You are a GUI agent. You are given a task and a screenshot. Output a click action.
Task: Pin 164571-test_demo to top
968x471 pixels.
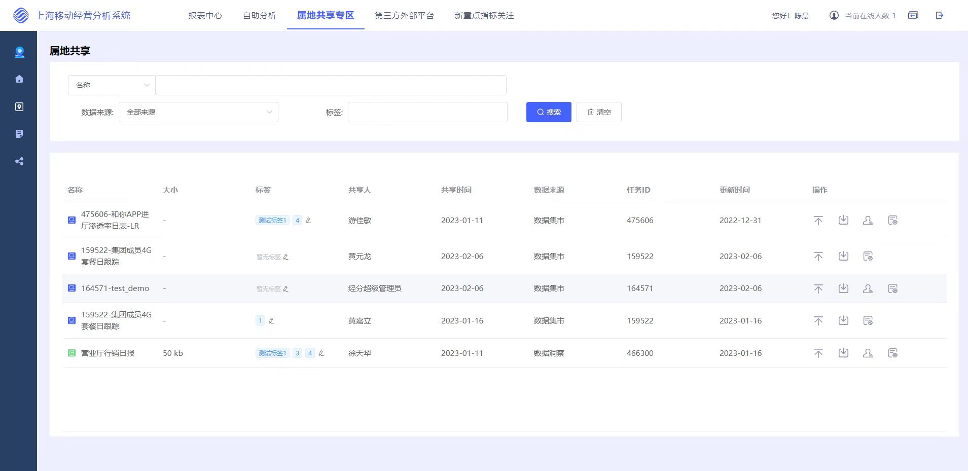point(818,288)
